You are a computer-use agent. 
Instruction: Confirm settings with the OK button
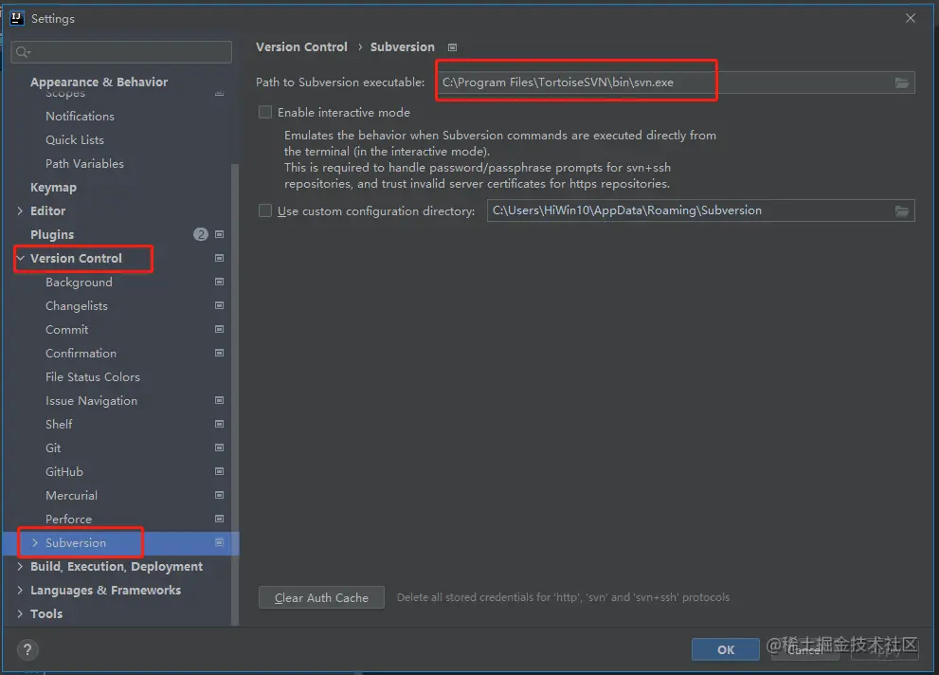[x=726, y=649]
